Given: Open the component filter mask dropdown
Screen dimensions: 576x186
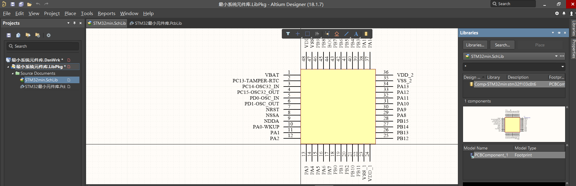Looking at the screenshot, I should [x=562, y=67].
